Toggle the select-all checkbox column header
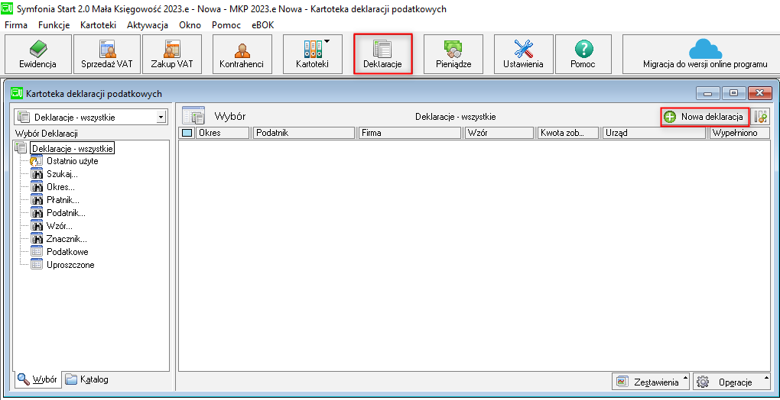Viewport: 780px width, 400px height. (x=187, y=133)
